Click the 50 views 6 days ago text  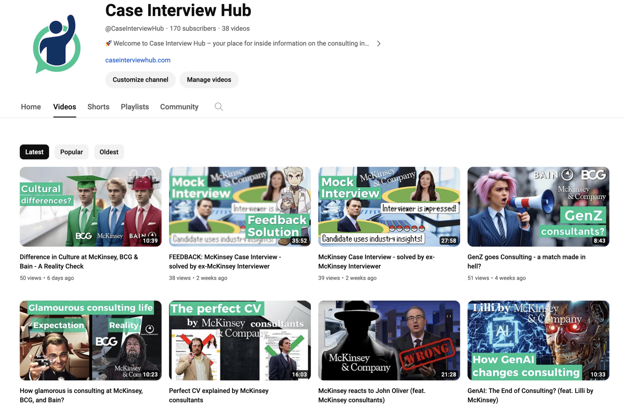[47, 278]
